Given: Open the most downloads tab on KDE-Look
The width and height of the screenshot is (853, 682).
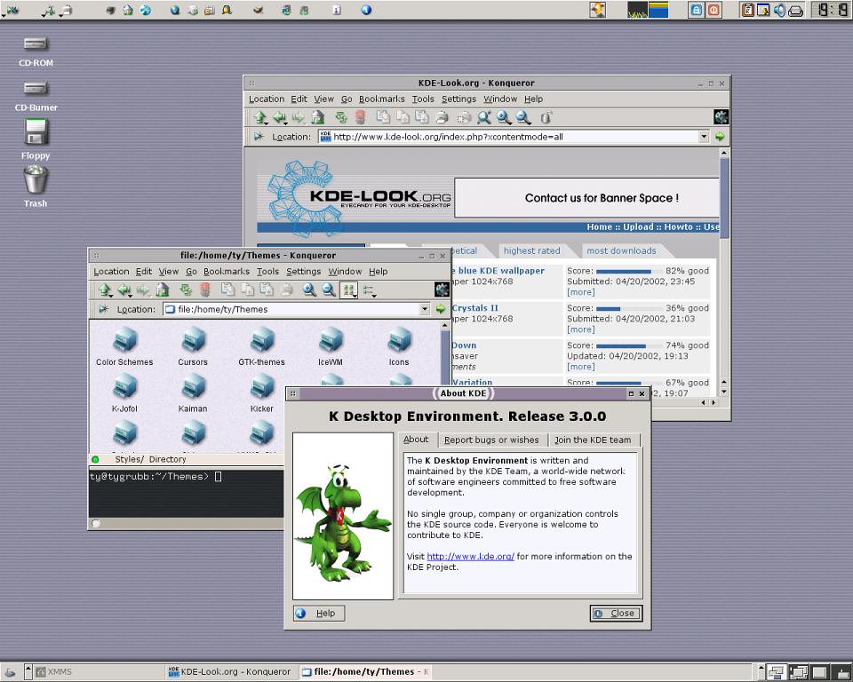Looking at the screenshot, I should coord(621,250).
